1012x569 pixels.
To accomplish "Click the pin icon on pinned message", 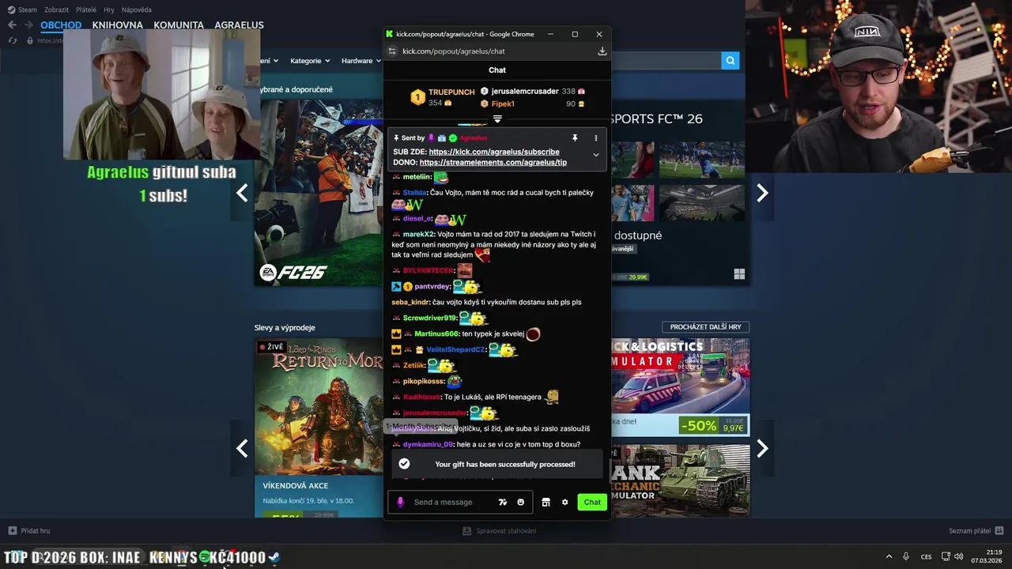I will pyautogui.click(x=575, y=138).
